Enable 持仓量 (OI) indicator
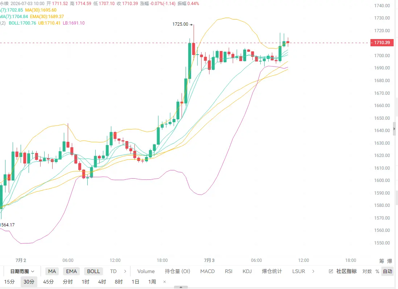This screenshot has height=289, width=398. [x=177, y=271]
